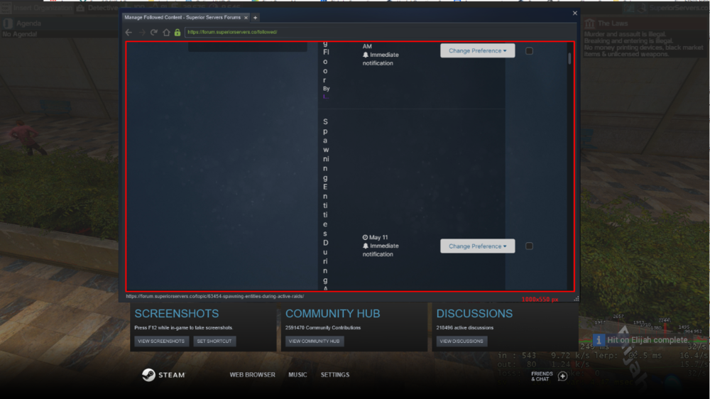Click 'Hit on Elijah complete.' message
The height and width of the screenshot is (399, 710).
click(648, 339)
